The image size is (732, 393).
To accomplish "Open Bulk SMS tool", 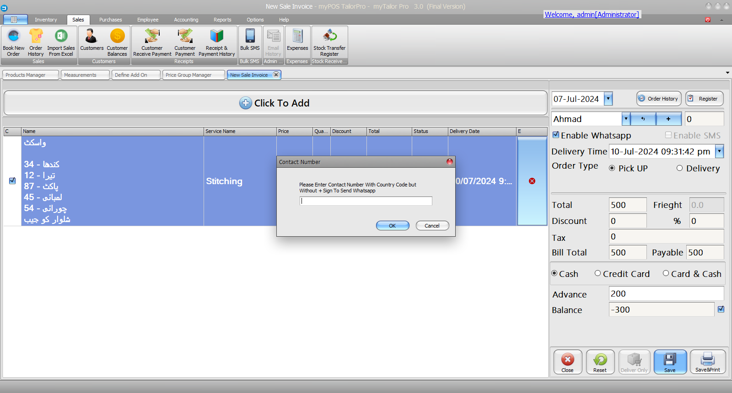I will tap(250, 40).
